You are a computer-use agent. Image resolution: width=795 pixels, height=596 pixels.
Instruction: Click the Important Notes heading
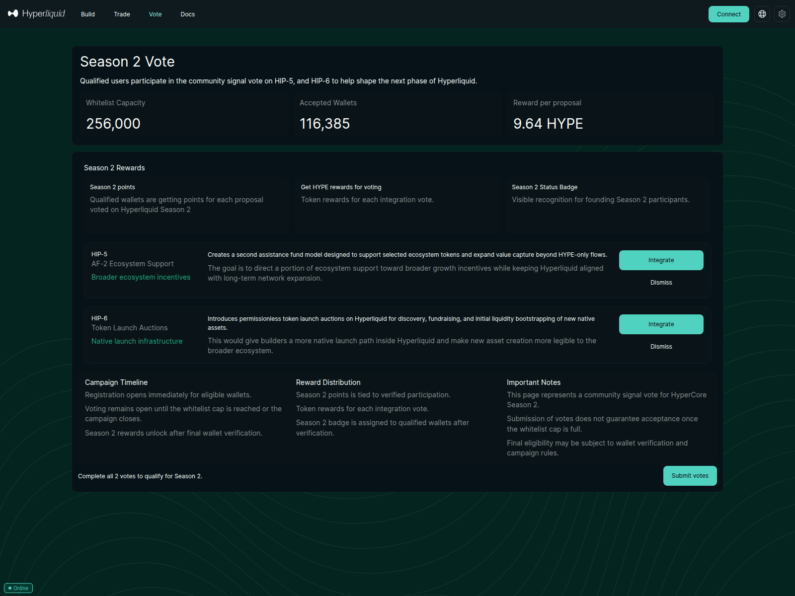pyautogui.click(x=534, y=382)
